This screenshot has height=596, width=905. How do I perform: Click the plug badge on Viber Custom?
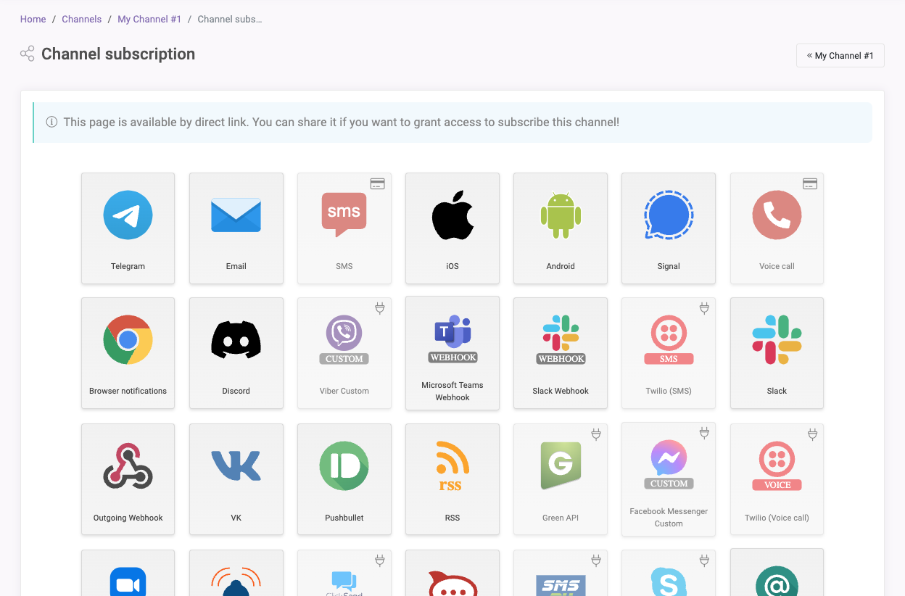coord(379,308)
